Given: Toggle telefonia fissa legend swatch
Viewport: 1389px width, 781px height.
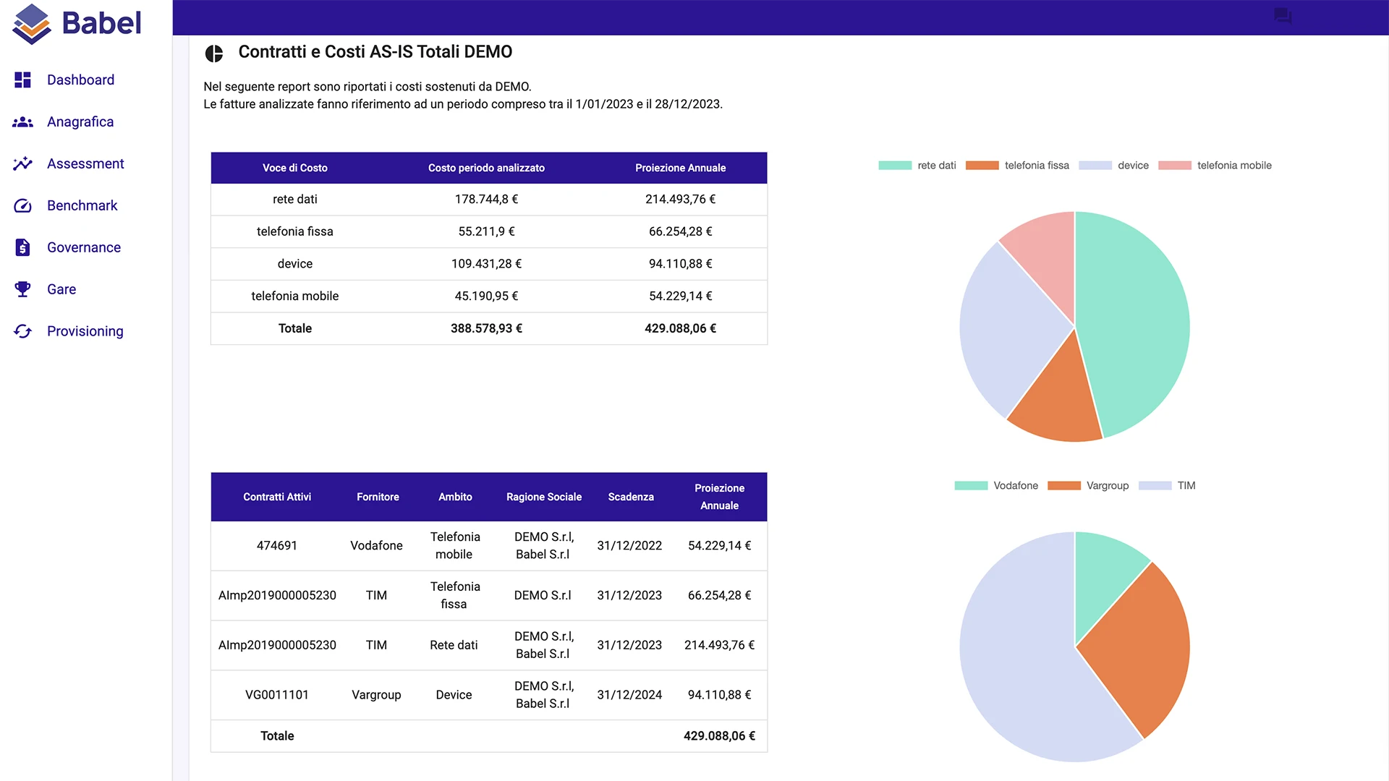Looking at the screenshot, I should click(982, 166).
